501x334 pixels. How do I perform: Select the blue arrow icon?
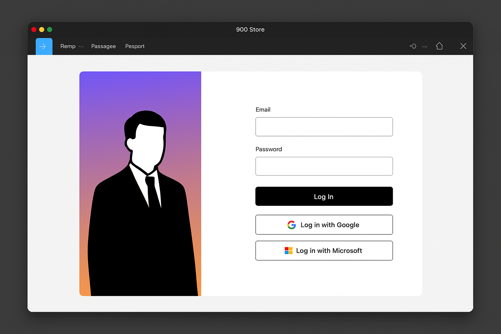[x=44, y=46]
